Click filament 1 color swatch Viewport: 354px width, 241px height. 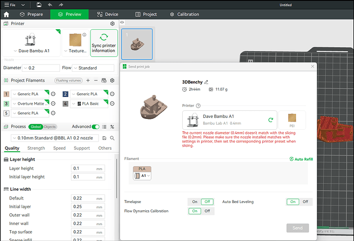pyautogui.click(x=6, y=94)
